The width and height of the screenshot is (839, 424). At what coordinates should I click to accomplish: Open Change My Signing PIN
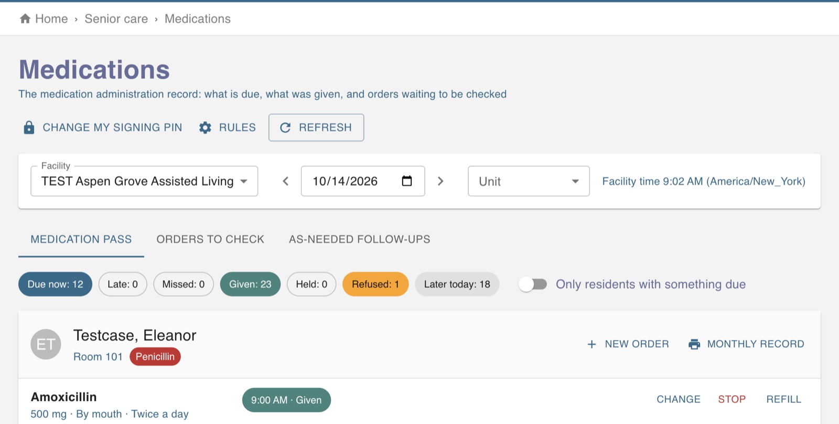[x=103, y=128]
